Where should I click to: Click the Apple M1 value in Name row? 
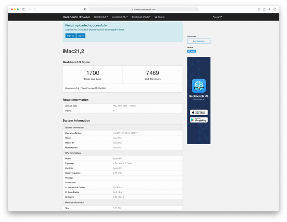tap(117, 159)
